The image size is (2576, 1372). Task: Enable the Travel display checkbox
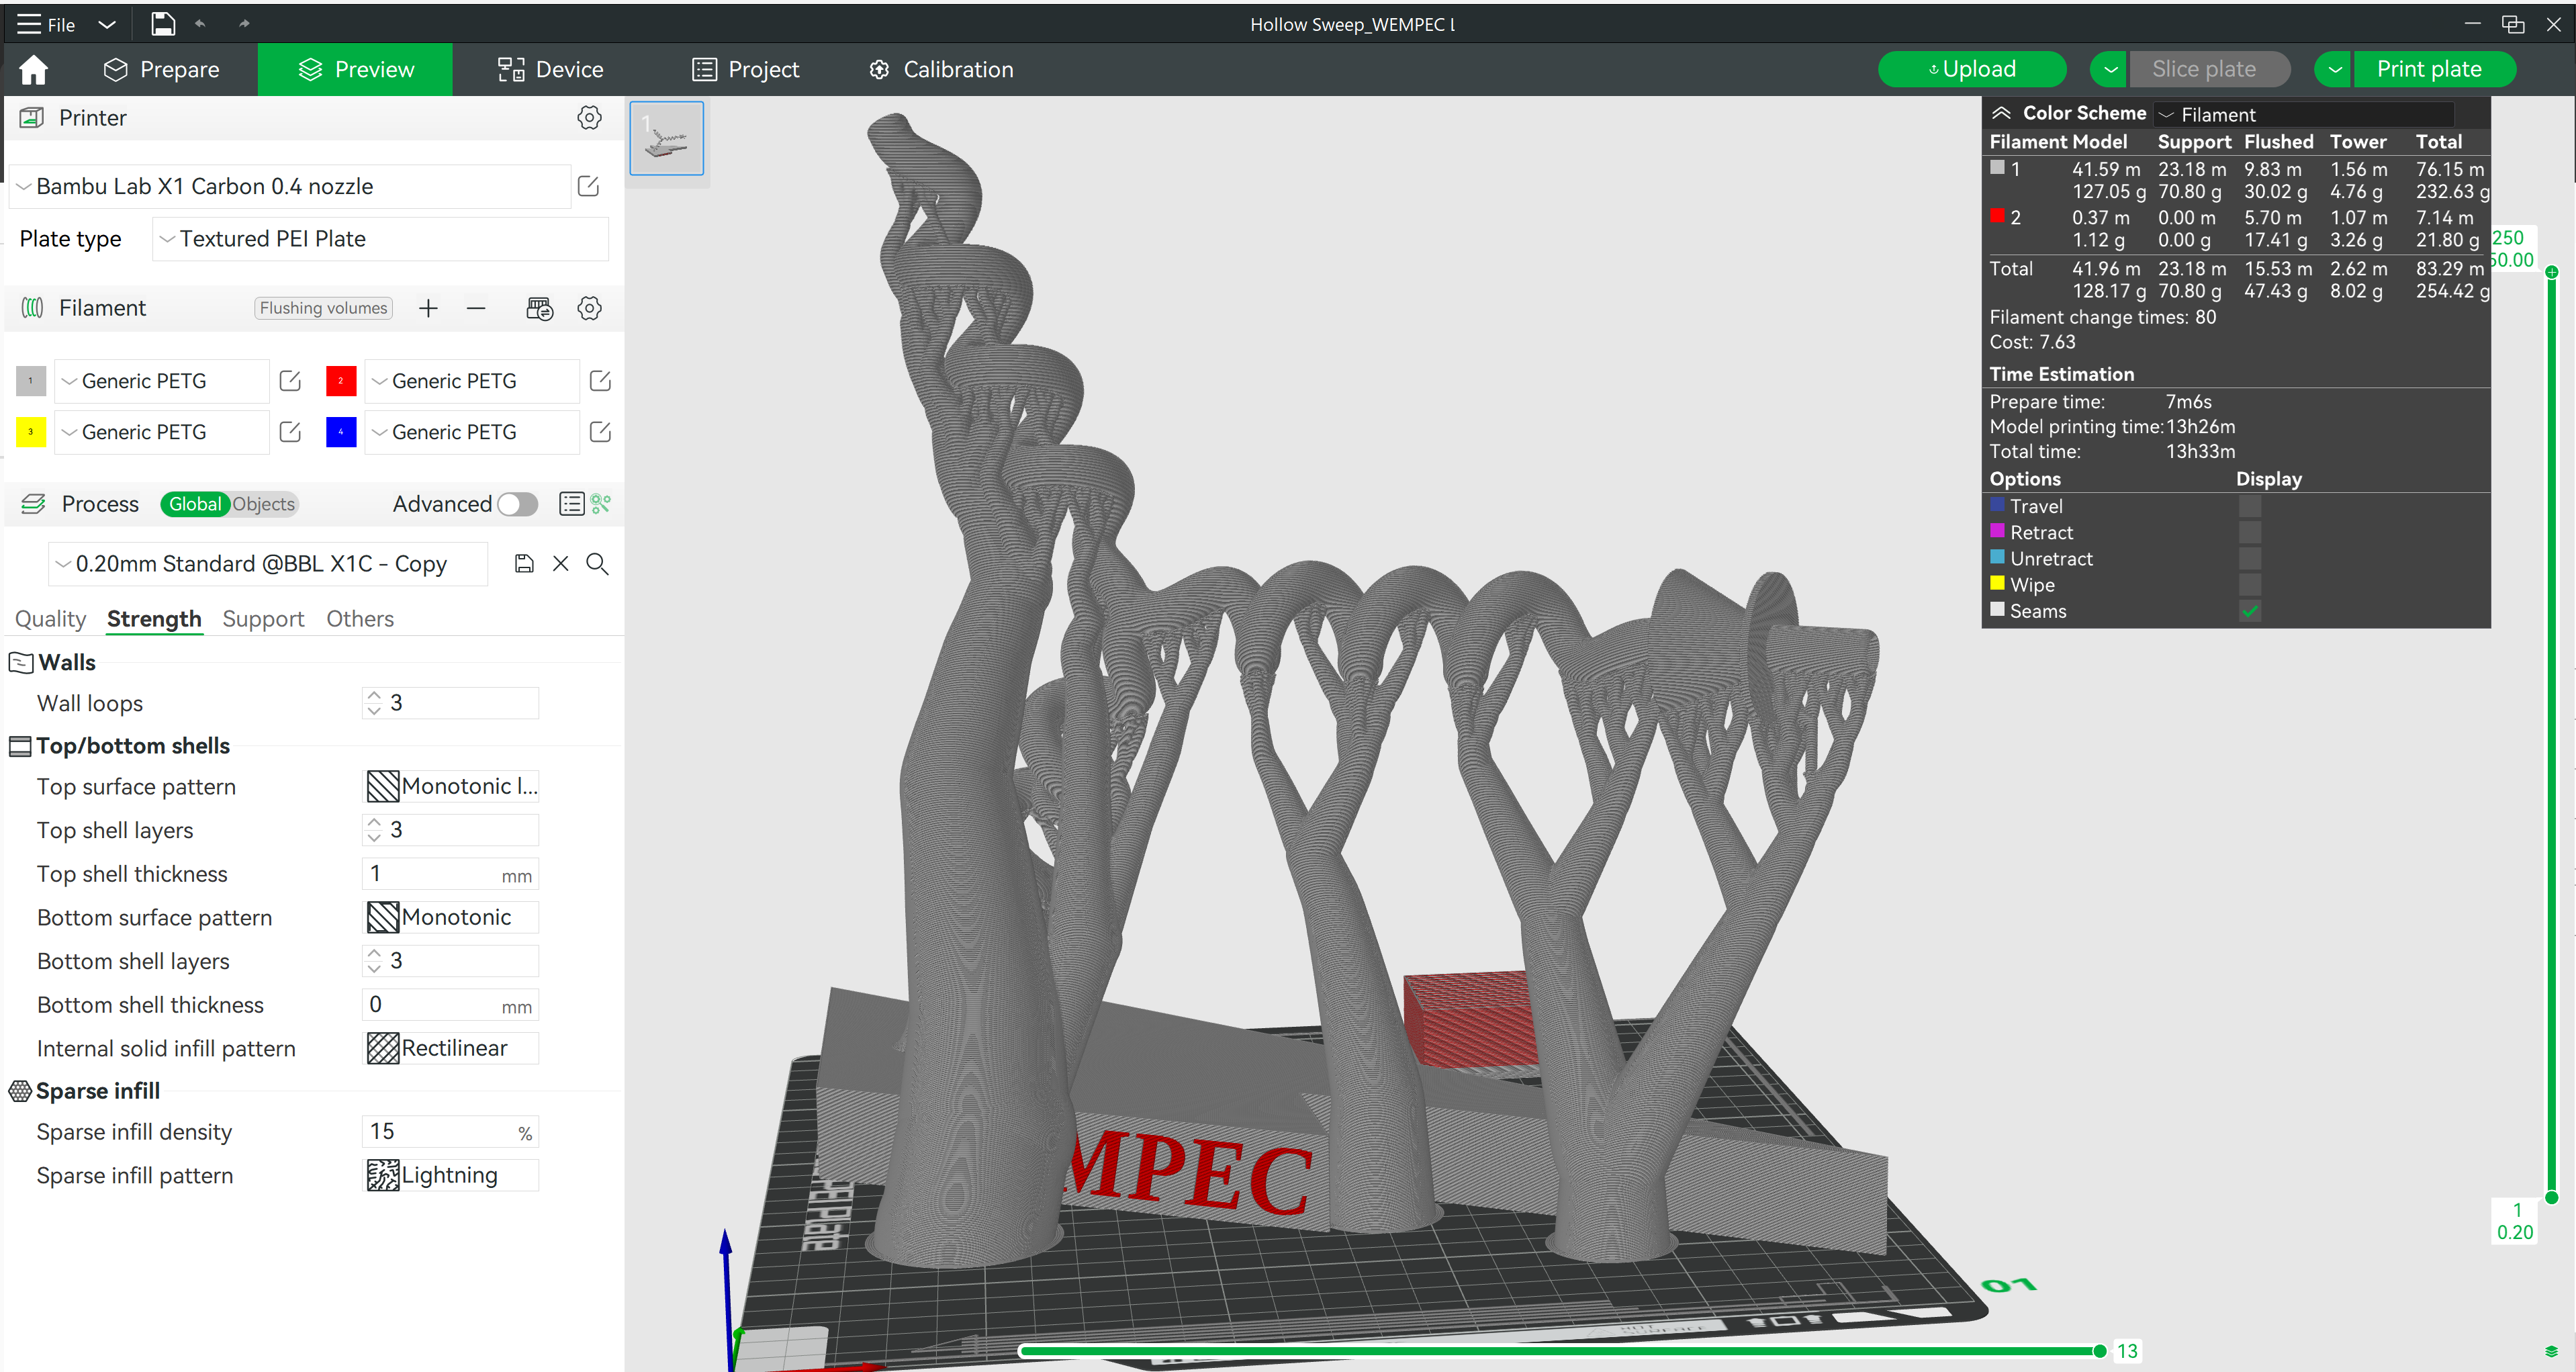[x=2250, y=506]
